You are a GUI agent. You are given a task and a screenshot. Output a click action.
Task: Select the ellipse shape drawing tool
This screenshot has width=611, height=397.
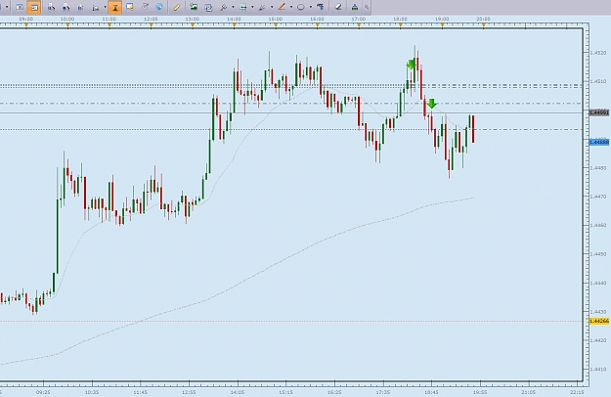tap(301, 7)
